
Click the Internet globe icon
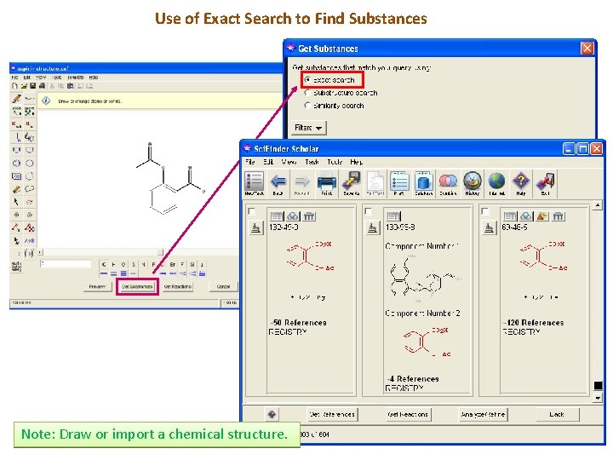tap(496, 183)
